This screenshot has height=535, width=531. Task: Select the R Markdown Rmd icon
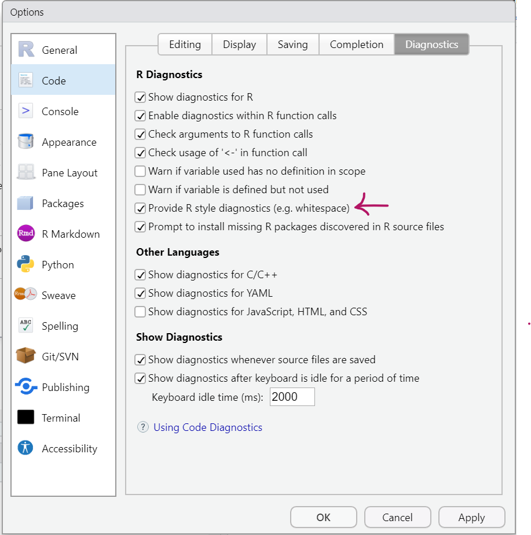tap(26, 234)
